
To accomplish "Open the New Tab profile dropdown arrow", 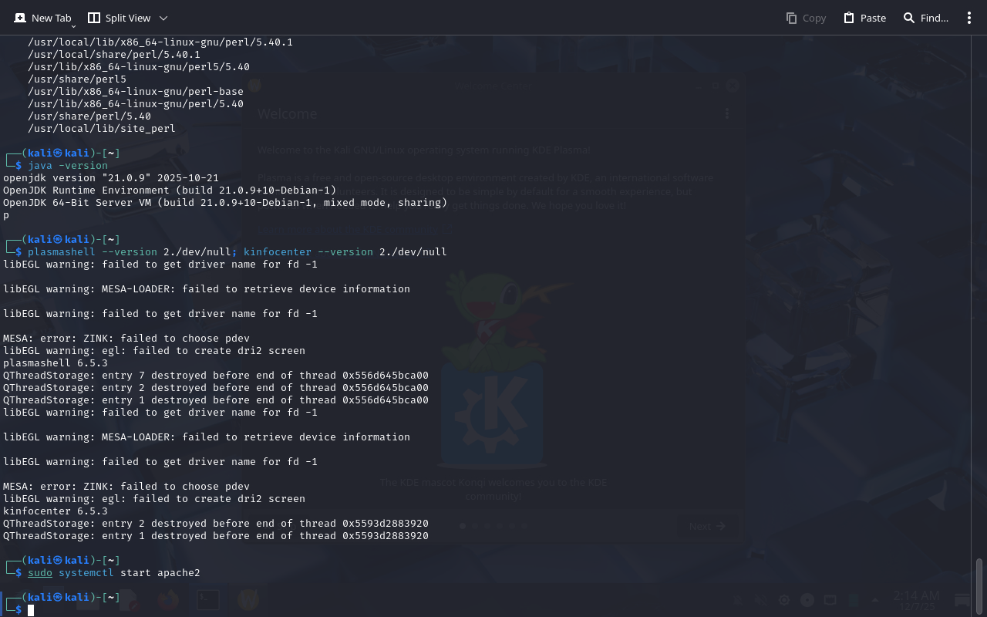I will point(73,26).
